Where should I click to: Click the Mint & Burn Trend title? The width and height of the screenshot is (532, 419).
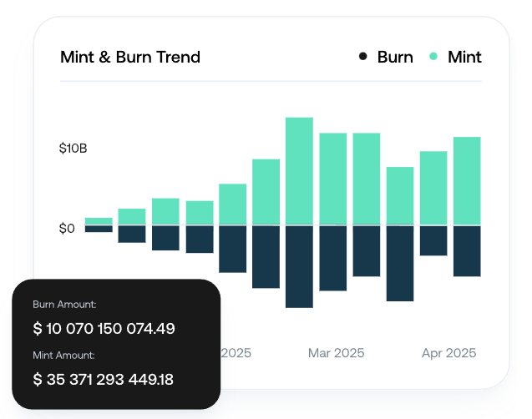click(130, 58)
